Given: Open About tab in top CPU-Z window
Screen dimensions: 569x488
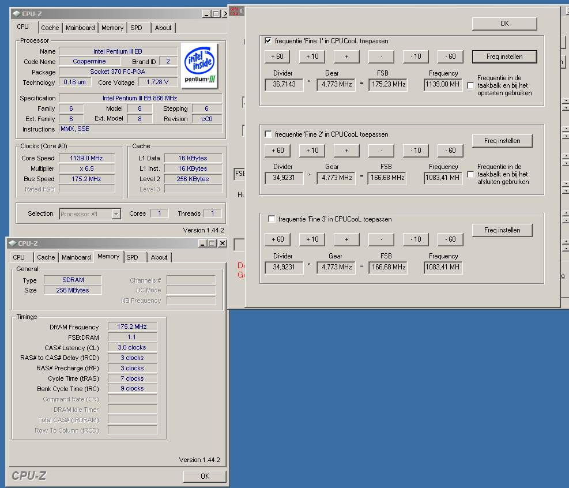Looking at the screenshot, I should pos(163,28).
